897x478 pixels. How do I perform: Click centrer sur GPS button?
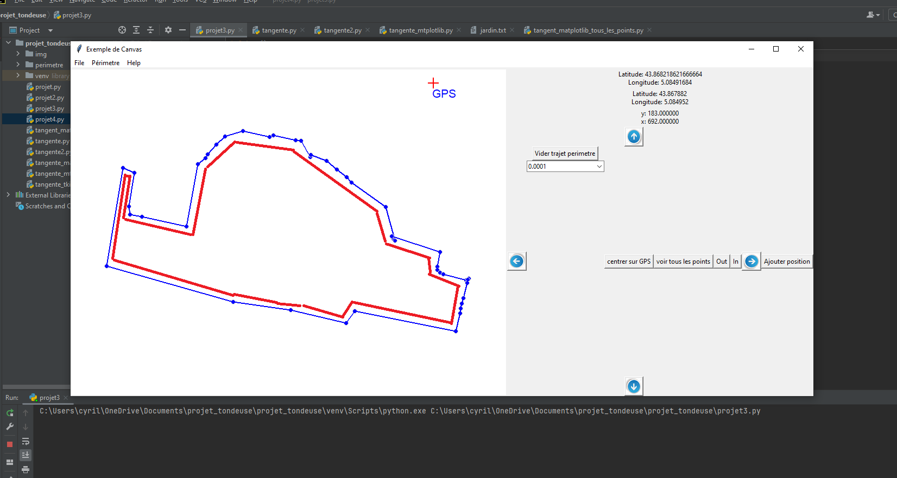pos(629,262)
